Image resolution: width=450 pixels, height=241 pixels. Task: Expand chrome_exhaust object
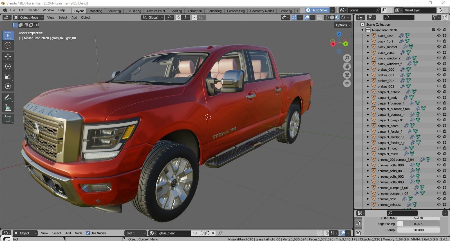pos(368,205)
